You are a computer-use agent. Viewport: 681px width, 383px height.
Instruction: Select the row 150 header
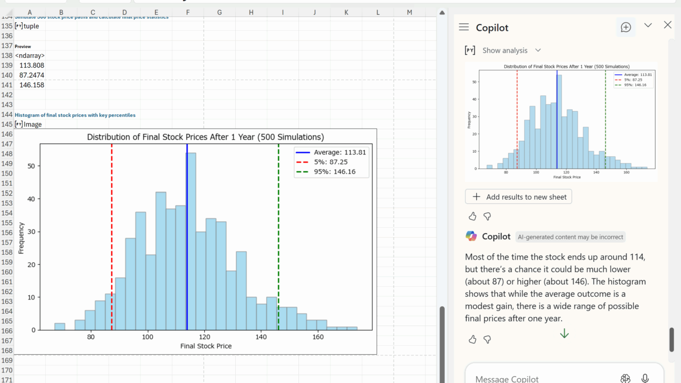point(7,173)
